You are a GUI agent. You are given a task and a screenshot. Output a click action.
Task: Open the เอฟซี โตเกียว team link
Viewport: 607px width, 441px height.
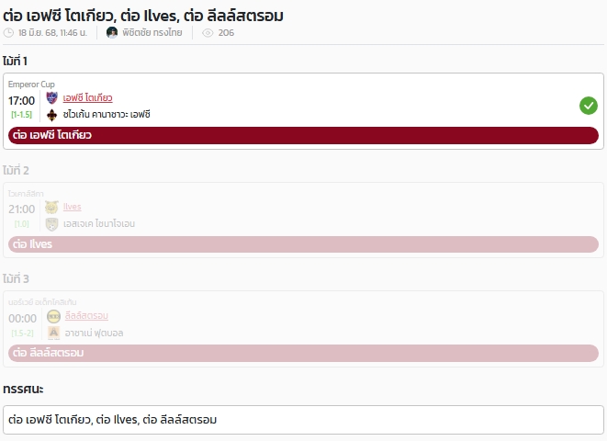click(87, 98)
